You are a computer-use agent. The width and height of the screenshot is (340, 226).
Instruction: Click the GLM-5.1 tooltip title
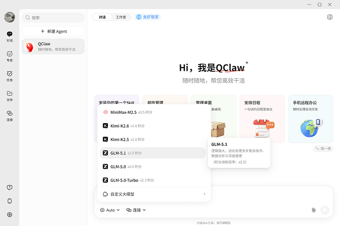click(x=219, y=144)
